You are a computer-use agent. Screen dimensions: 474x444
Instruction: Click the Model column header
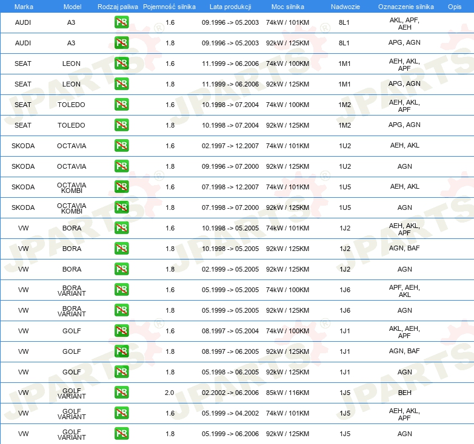point(72,7)
